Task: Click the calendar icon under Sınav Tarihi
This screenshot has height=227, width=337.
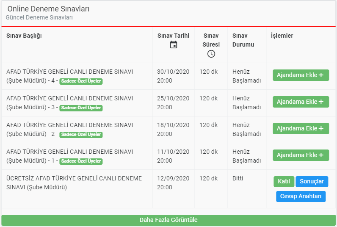Action: tap(174, 45)
